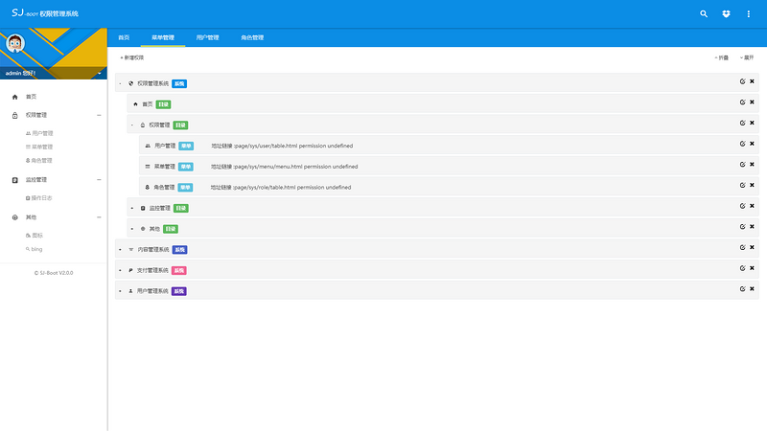Delete the 其他 目录 tree row
The height and width of the screenshot is (431, 767).
coord(752,227)
